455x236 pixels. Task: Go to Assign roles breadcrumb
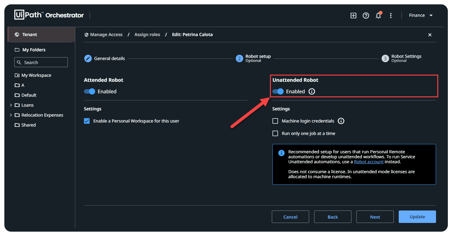pos(147,35)
